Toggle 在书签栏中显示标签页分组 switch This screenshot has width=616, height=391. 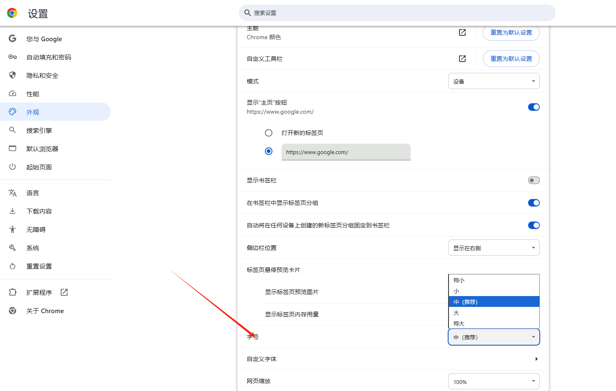click(534, 203)
